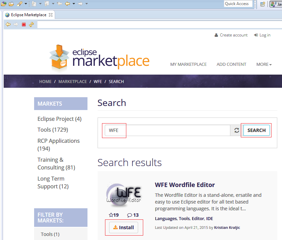Open the Log in link
This screenshot has height=240, width=282.
pyautogui.click(x=264, y=35)
